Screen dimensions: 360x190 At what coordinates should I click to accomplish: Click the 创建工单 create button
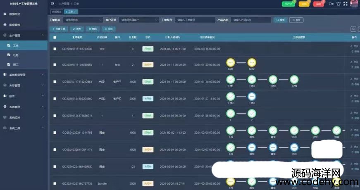tap(58, 29)
